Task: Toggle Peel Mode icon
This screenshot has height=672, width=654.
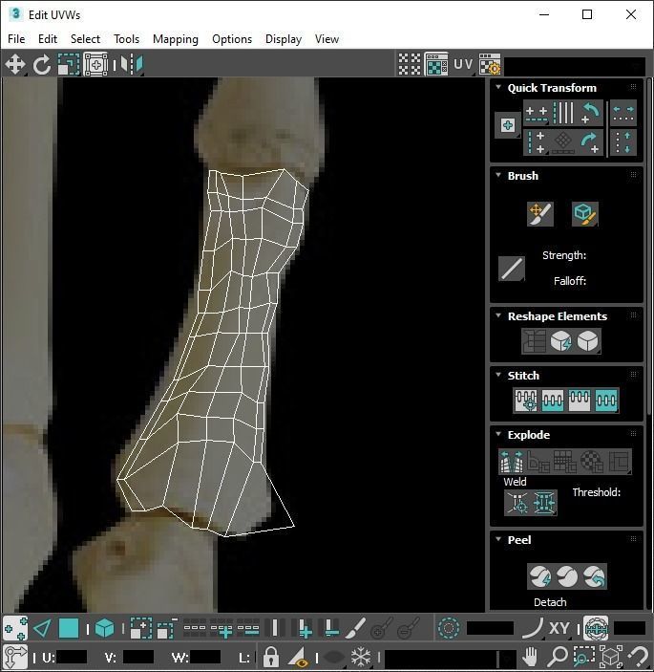Action: pyautogui.click(x=567, y=576)
